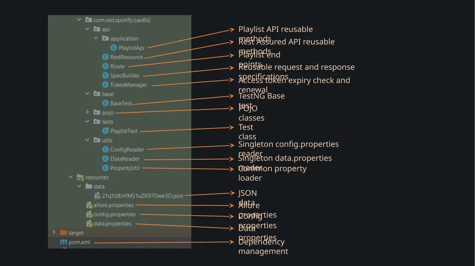Select the com.rest.spotify.oauth2 package name

click(122, 20)
